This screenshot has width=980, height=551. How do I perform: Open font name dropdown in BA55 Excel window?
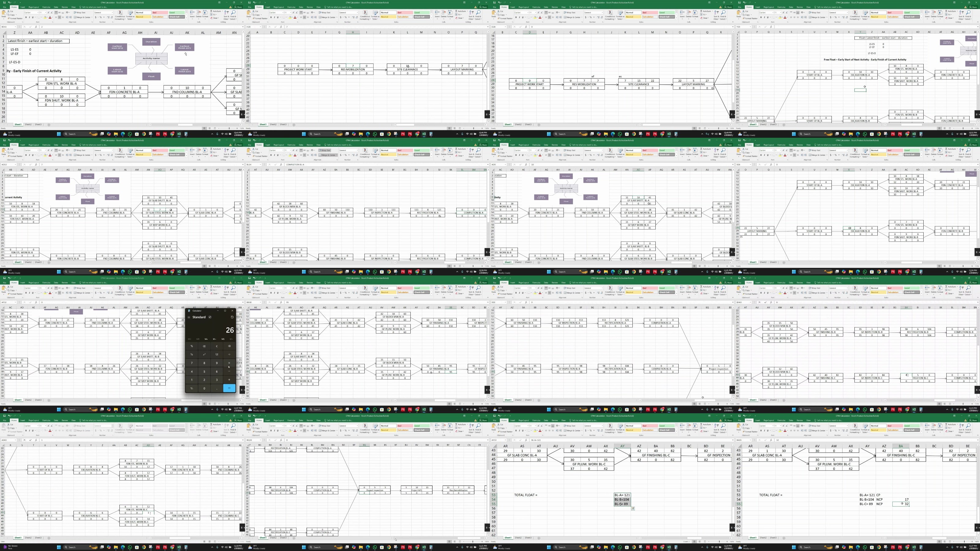coord(773,426)
